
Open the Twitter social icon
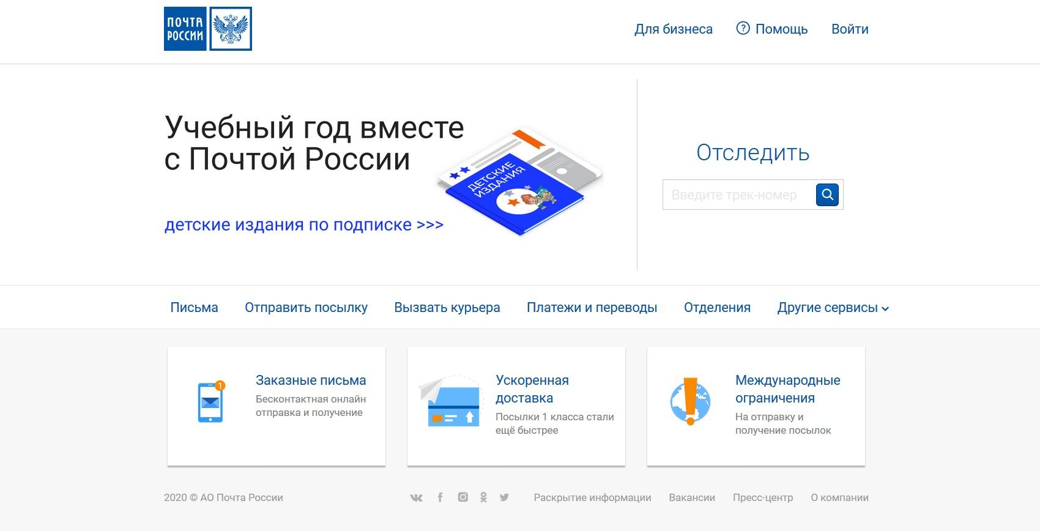(x=504, y=497)
